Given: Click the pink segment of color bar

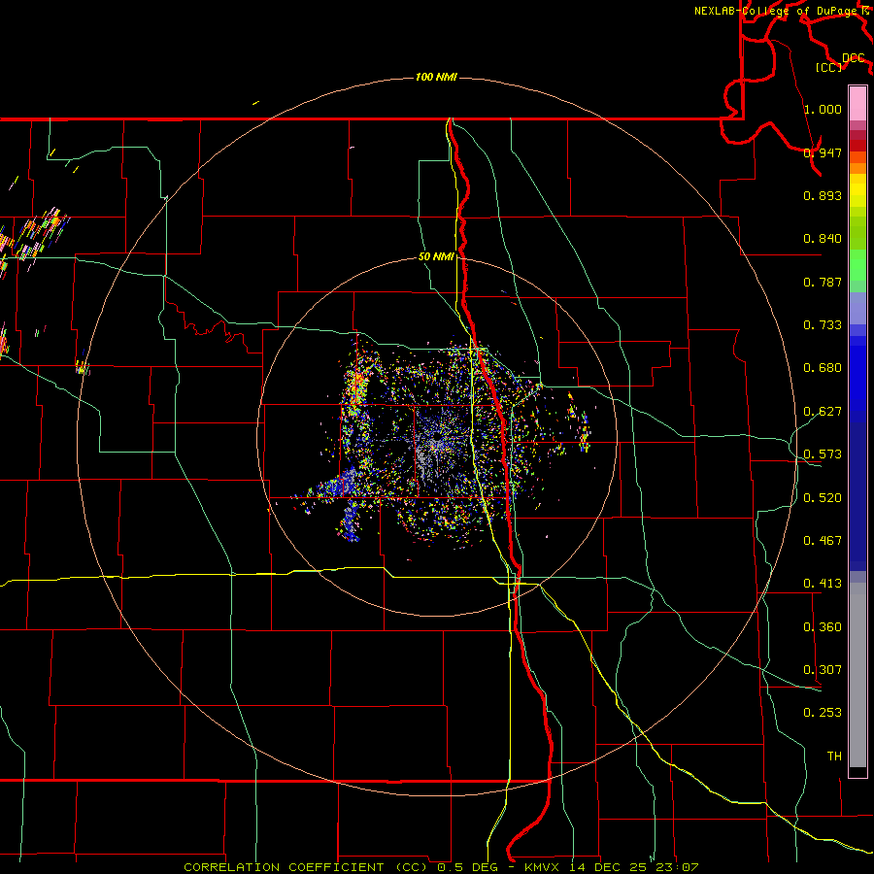Looking at the screenshot, I should pos(857,103).
